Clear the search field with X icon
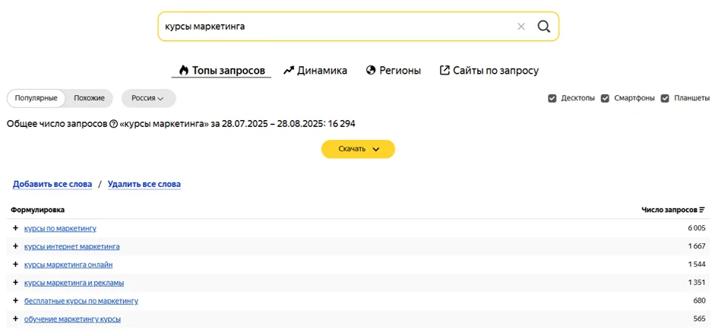 tap(521, 27)
